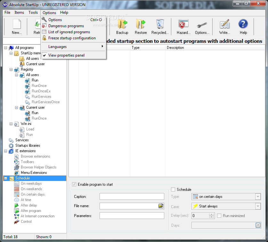Select Load under Win ini

tap(30, 129)
